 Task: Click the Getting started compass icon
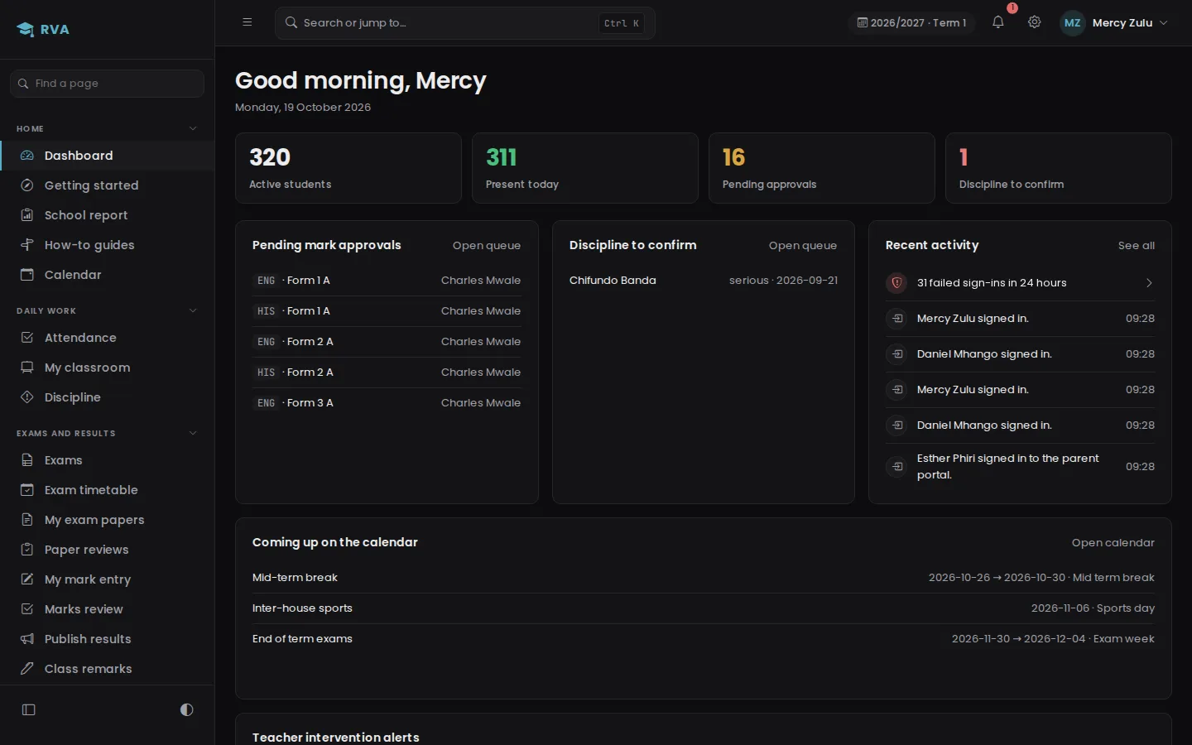coord(27,185)
